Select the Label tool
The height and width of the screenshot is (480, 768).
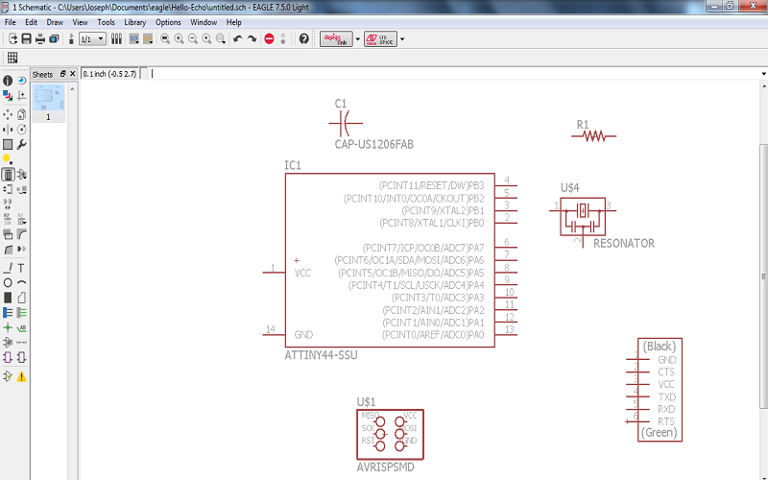[21, 327]
